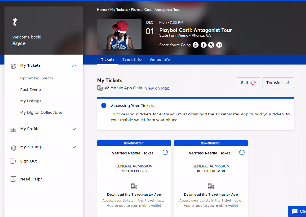This screenshot has height=217, width=306.
Task: Expand the My Profile section chevron
Action: [x=74, y=129]
